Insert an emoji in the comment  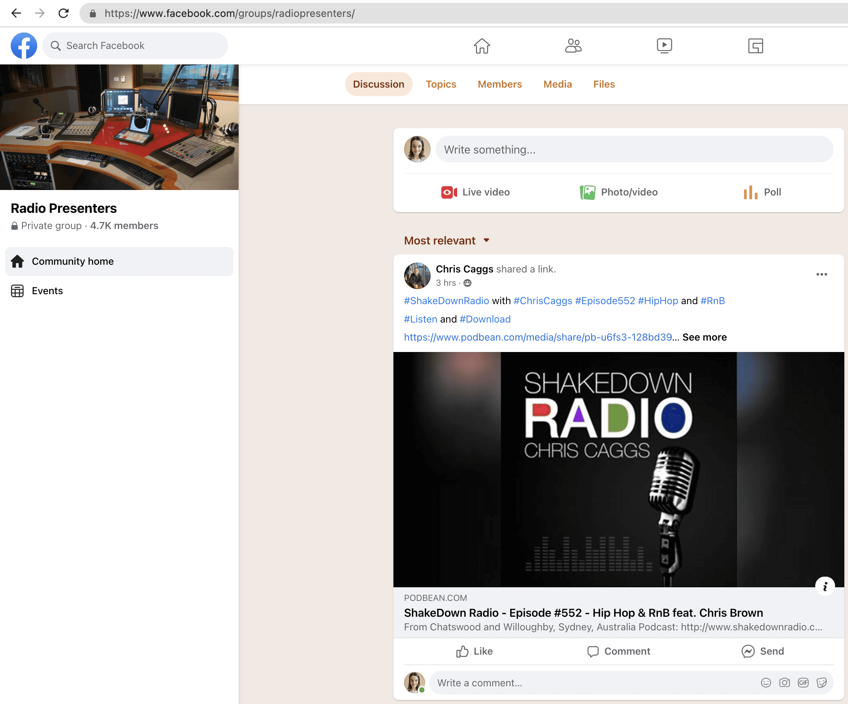pos(765,683)
